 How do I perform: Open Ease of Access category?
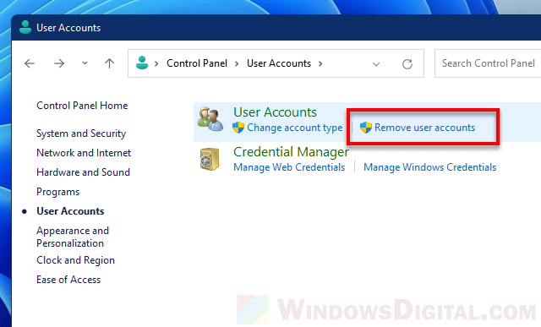(68, 280)
